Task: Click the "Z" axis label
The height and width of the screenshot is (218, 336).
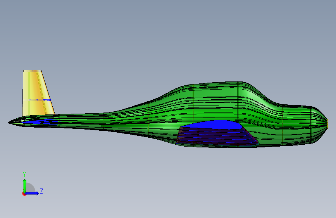Action: [x=41, y=191]
